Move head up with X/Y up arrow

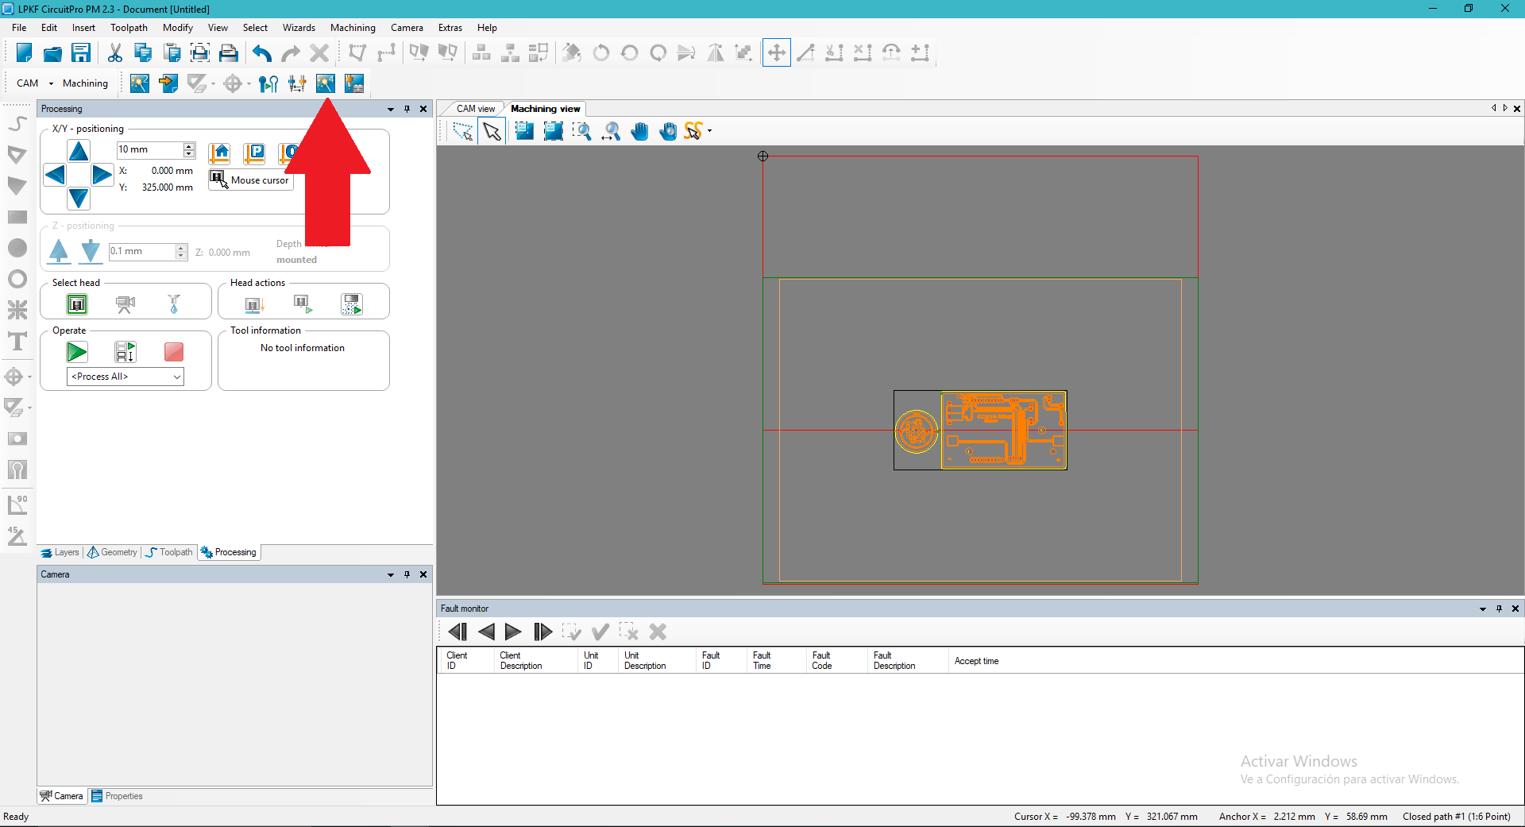tap(79, 151)
